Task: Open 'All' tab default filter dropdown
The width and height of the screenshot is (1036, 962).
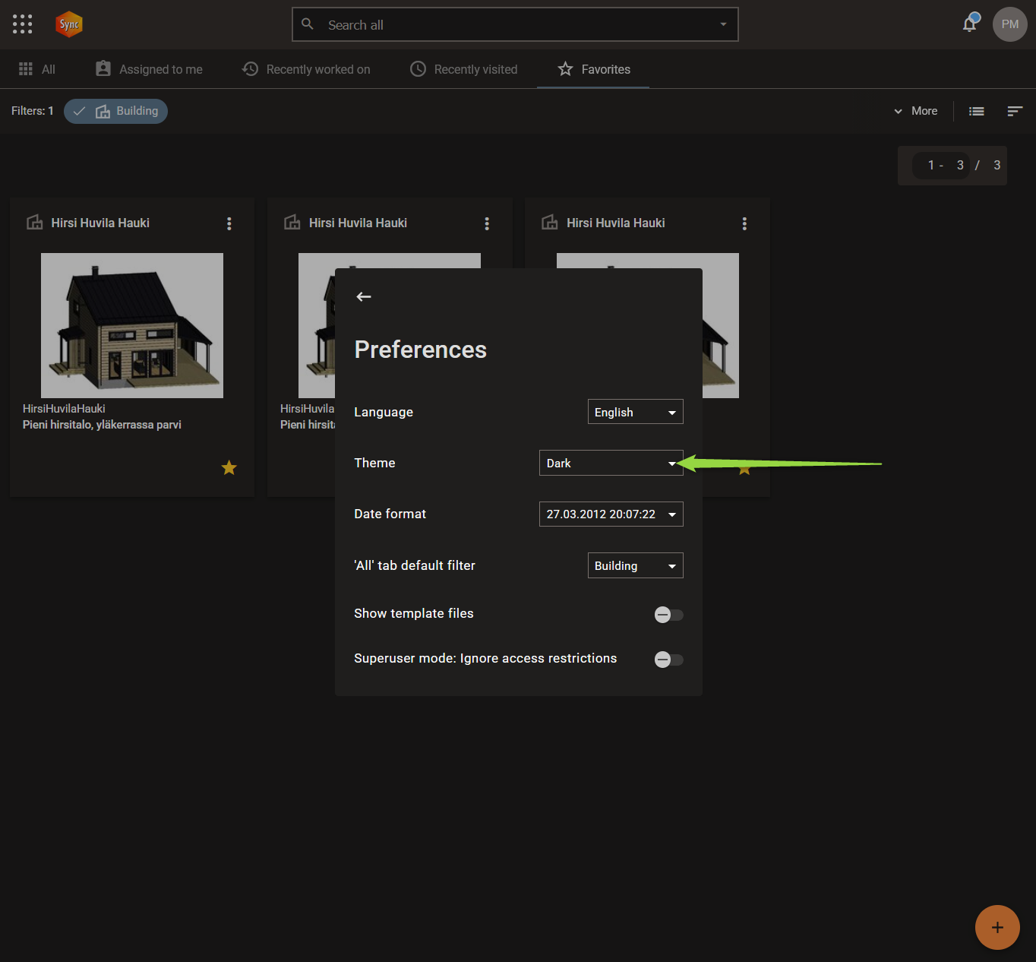Action: [636, 565]
